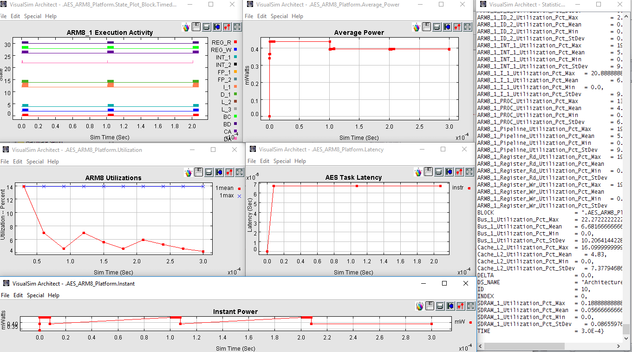
Task: Open the Edit menu in the Latency window
Action: click(x=265, y=161)
